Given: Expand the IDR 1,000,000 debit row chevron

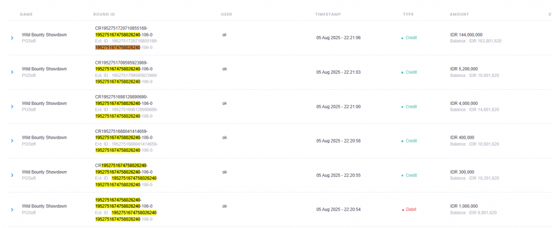Looking at the screenshot, I should click(12, 209).
